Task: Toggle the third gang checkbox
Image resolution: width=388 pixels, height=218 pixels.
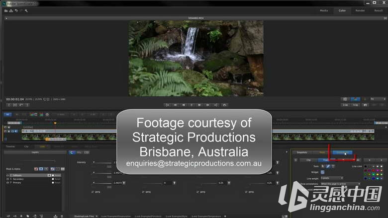Action: 197,192
